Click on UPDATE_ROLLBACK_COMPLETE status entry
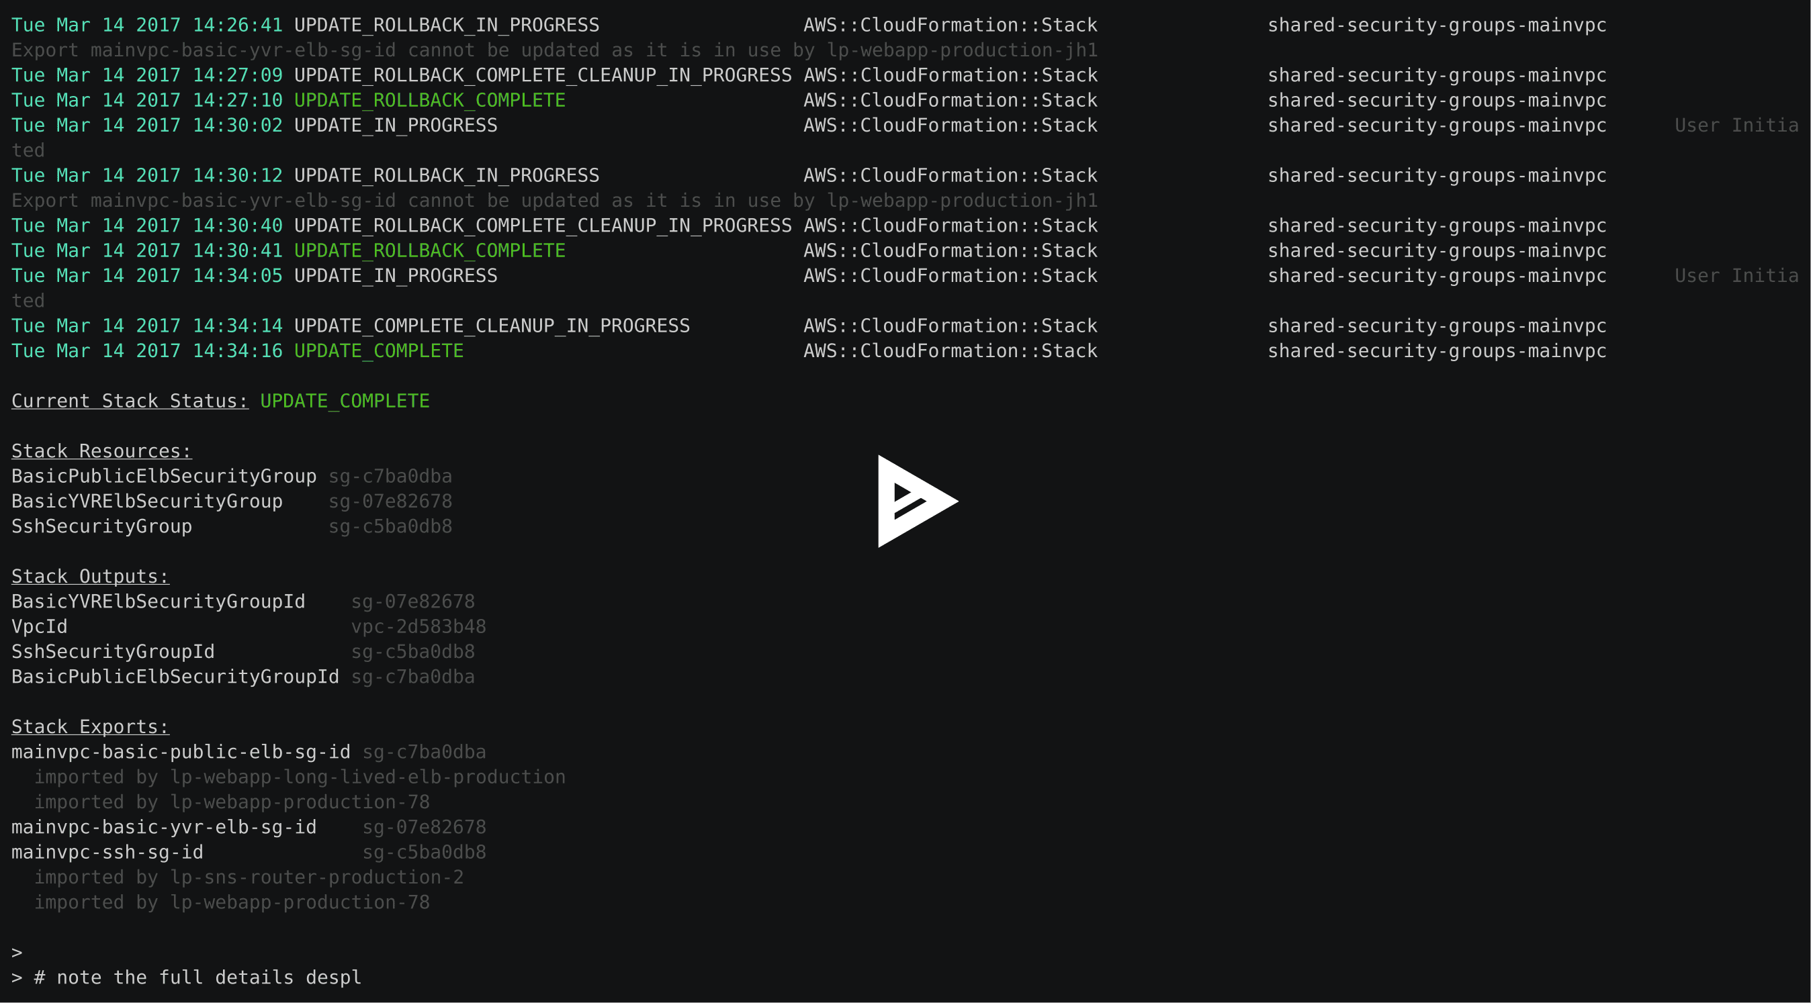Viewport: 1811px width, 1003px height. (430, 100)
